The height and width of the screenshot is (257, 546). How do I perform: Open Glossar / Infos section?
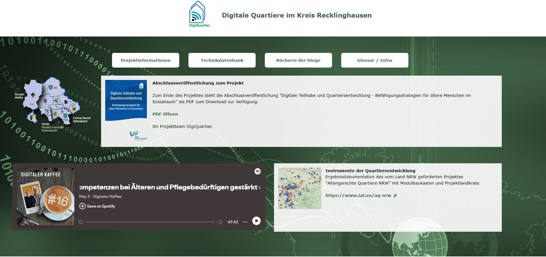(x=375, y=60)
